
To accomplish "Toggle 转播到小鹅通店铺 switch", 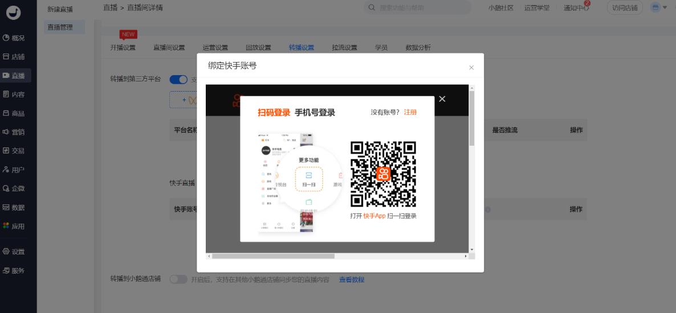I will (178, 279).
